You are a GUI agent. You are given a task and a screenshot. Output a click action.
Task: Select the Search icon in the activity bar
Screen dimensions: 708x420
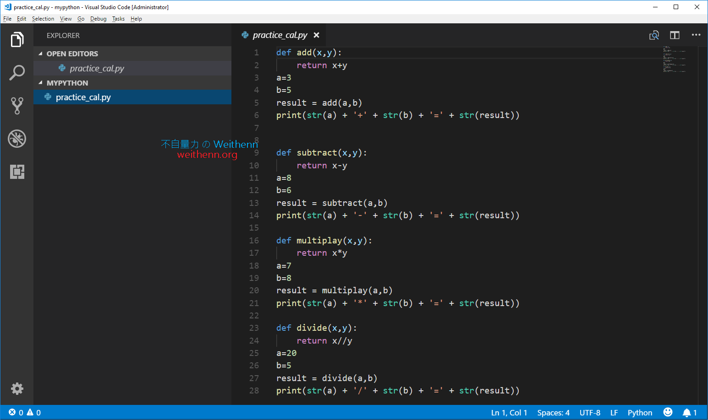[x=17, y=72]
